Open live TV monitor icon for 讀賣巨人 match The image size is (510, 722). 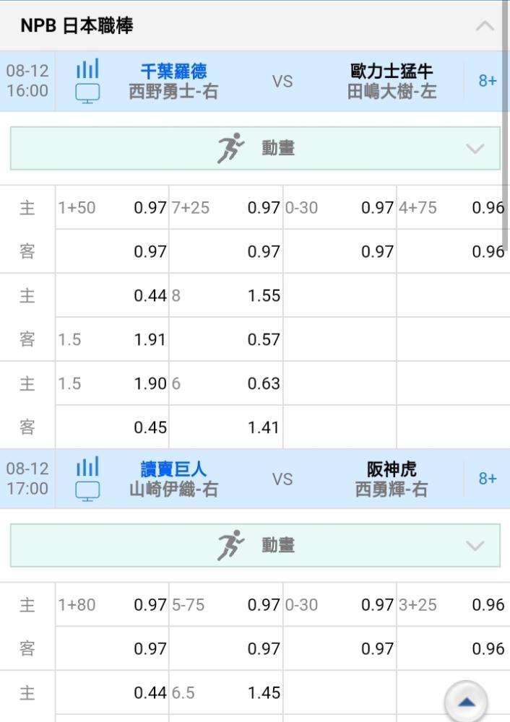(87, 491)
